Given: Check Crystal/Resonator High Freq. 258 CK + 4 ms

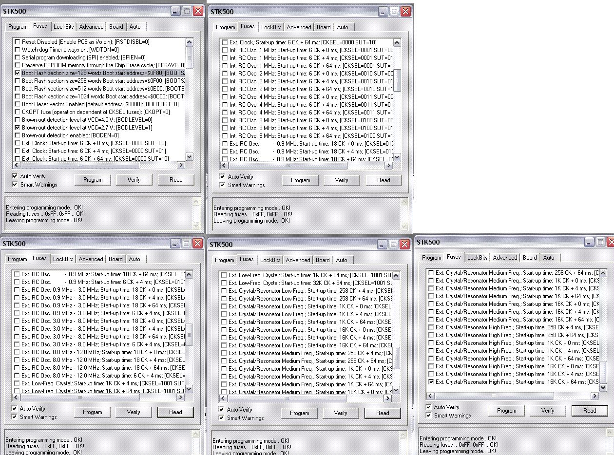Looking at the screenshot, I should click(x=431, y=327).
